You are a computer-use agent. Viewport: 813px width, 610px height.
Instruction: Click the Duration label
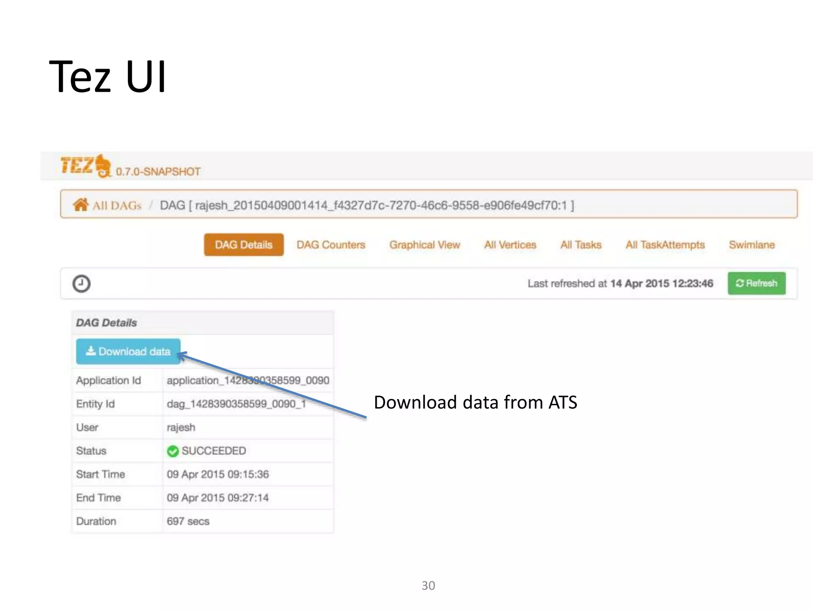[96, 521]
